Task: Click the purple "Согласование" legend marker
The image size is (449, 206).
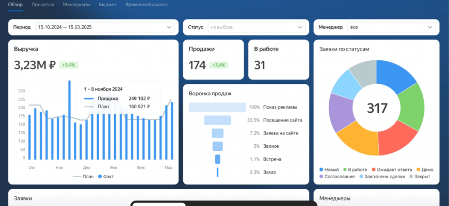Action: click(322, 177)
